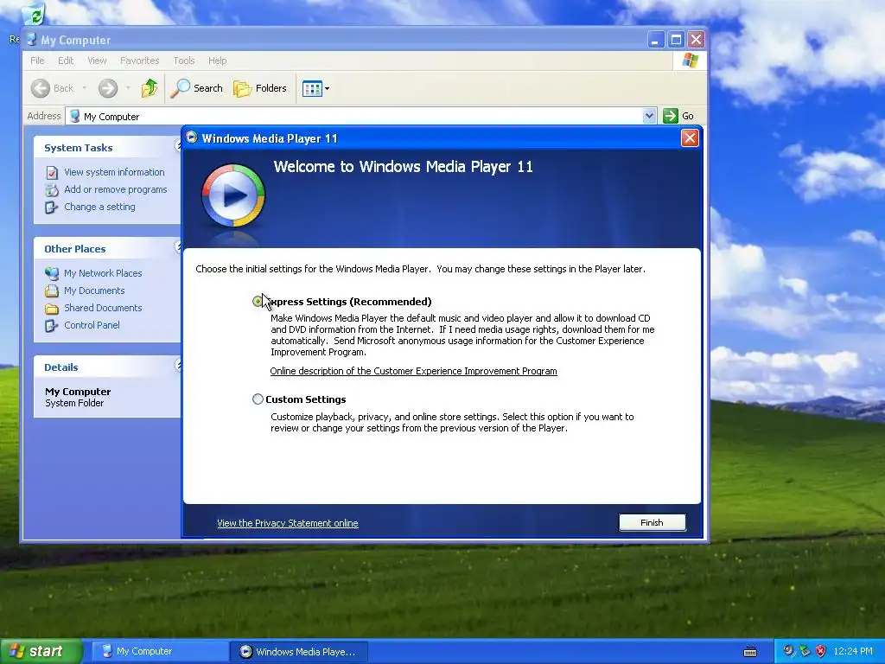This screenshot has height=664, width=885.
Task: Click the Views icon in the toolbar
Action: point(312,89)
